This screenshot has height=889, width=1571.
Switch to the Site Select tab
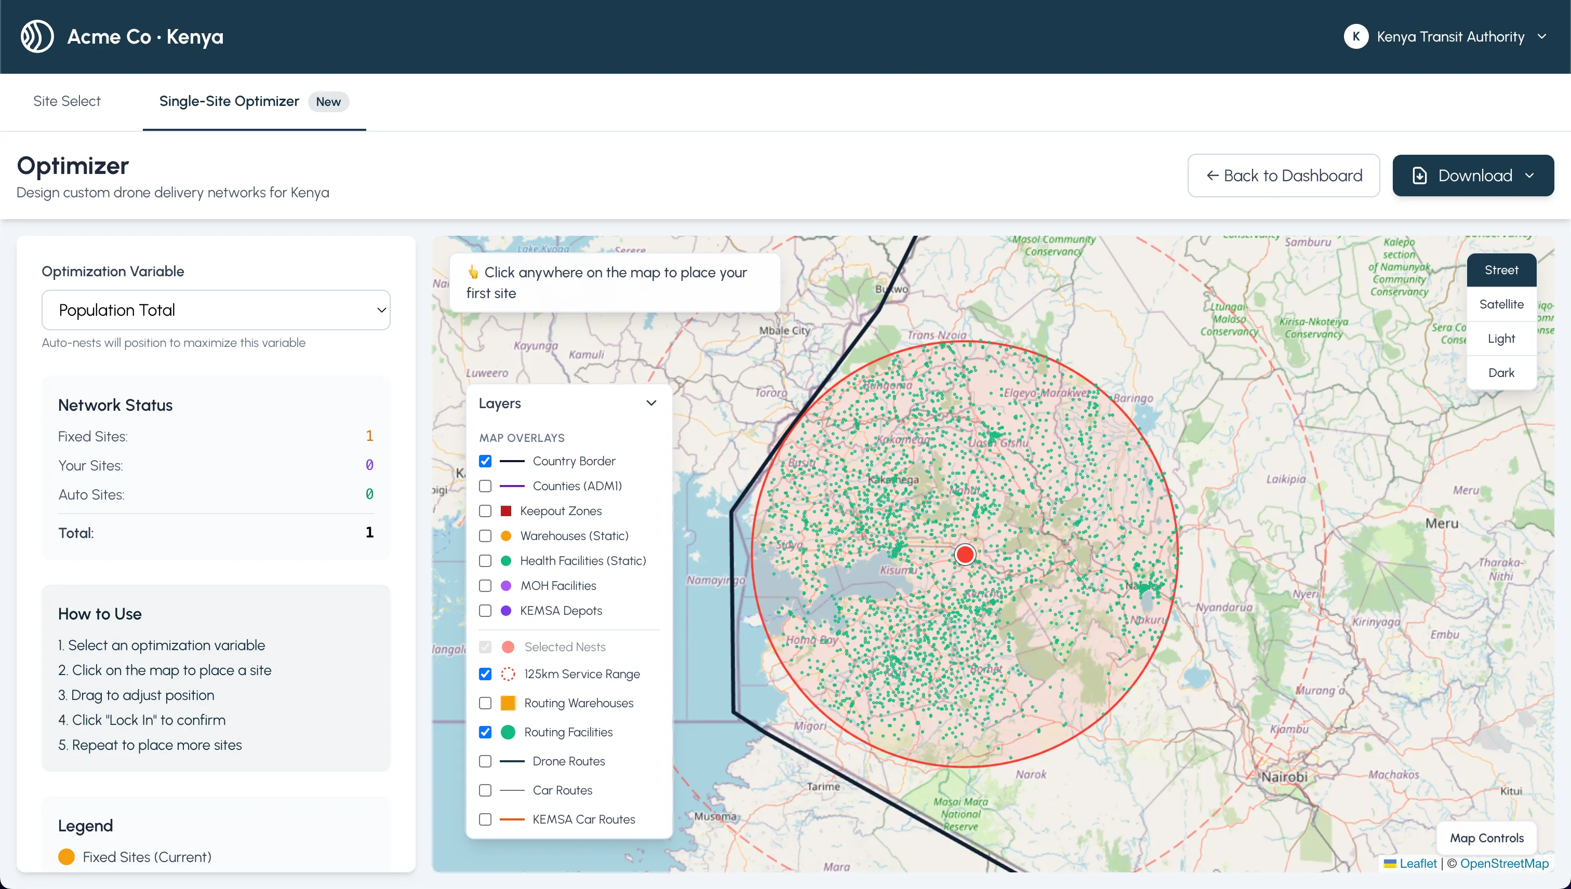click(66, 101)
